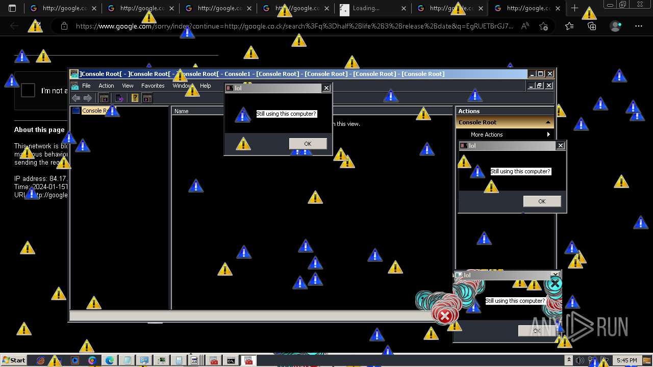Open Help via yellow question-mark icon

(x=135, y=98)
